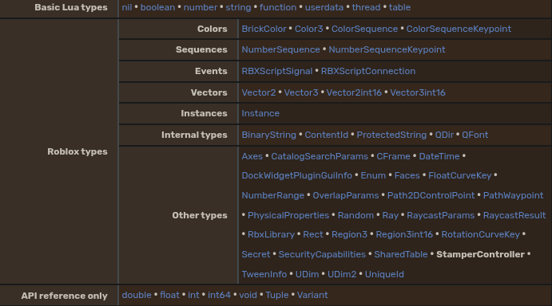Open the ProtectedString link
The height and width of the screenshot is (306, 552).
391,135
